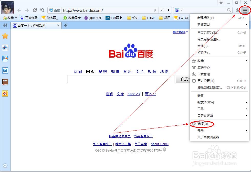Image resolution: width=251 pixels, height=172 pixels.
Task: Select 关于百度浏览器 menu item
Action: 219,137
